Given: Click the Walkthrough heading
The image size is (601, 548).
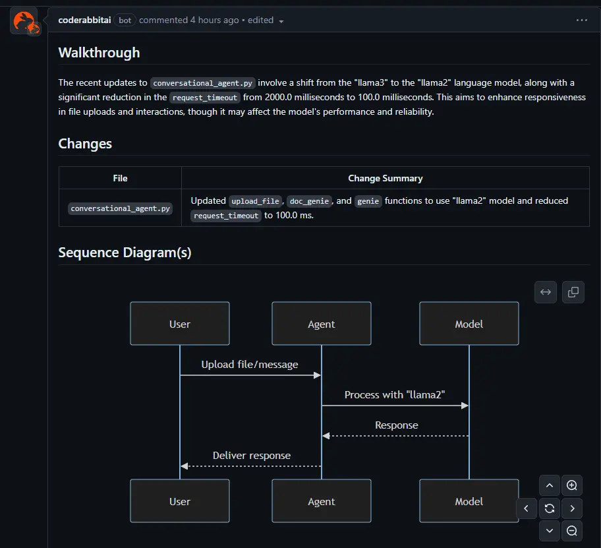Looking at the screenshot, I should [99, 53].
